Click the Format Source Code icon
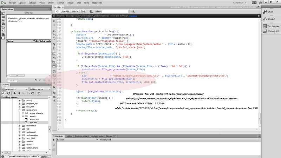This screenshot has width=281, height=158. [54, 101]
